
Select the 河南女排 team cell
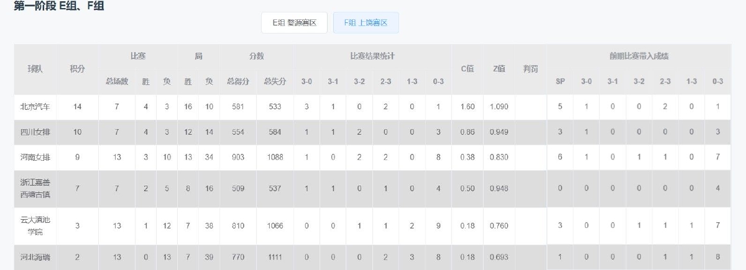tap(35, 158)
